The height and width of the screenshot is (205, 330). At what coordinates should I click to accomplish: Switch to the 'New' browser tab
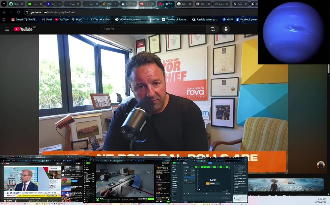click(x=221, y=4)
